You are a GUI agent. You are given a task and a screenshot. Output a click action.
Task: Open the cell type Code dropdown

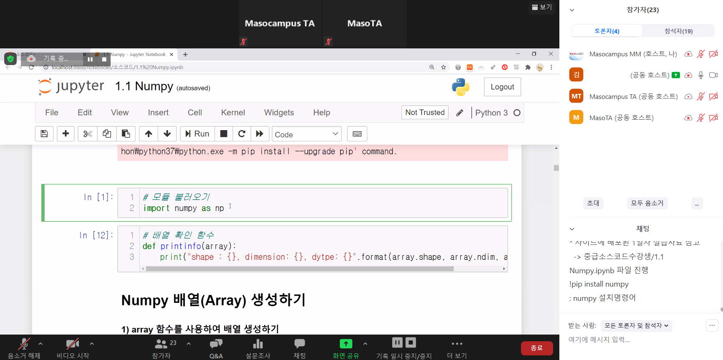[306, 134]
